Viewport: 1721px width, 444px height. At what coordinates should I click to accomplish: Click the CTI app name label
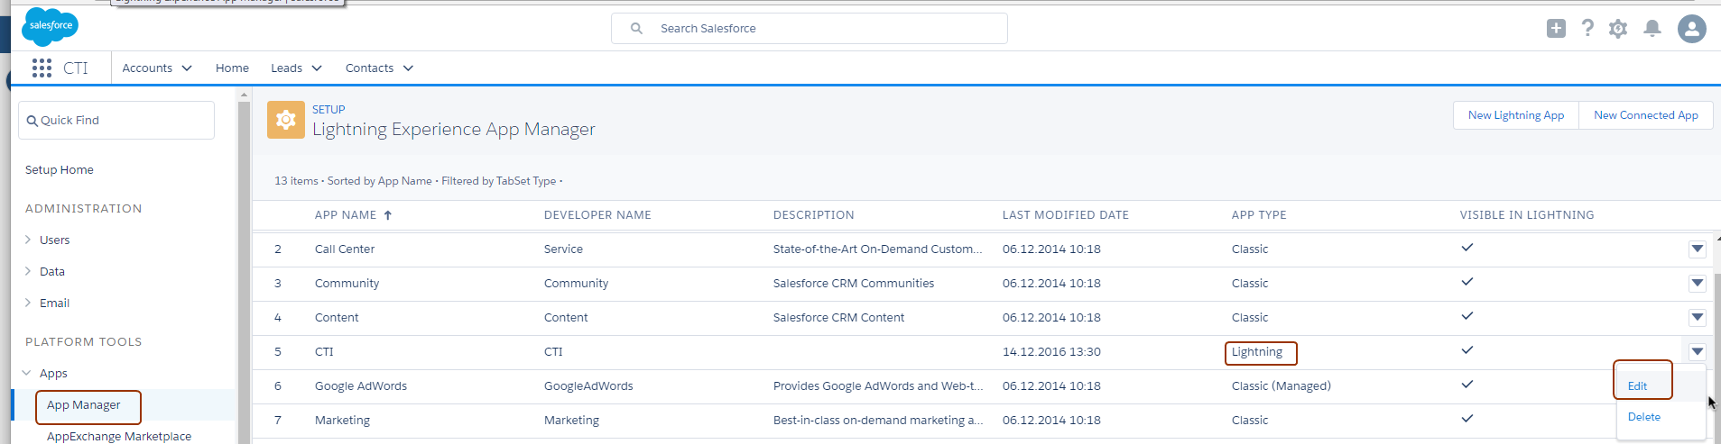click(x=324, y=352)
